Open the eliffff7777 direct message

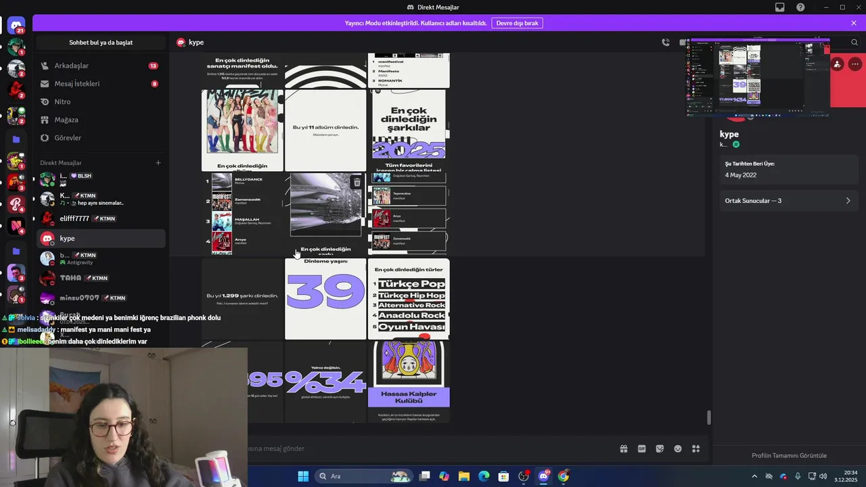click(x=100, y=218)
